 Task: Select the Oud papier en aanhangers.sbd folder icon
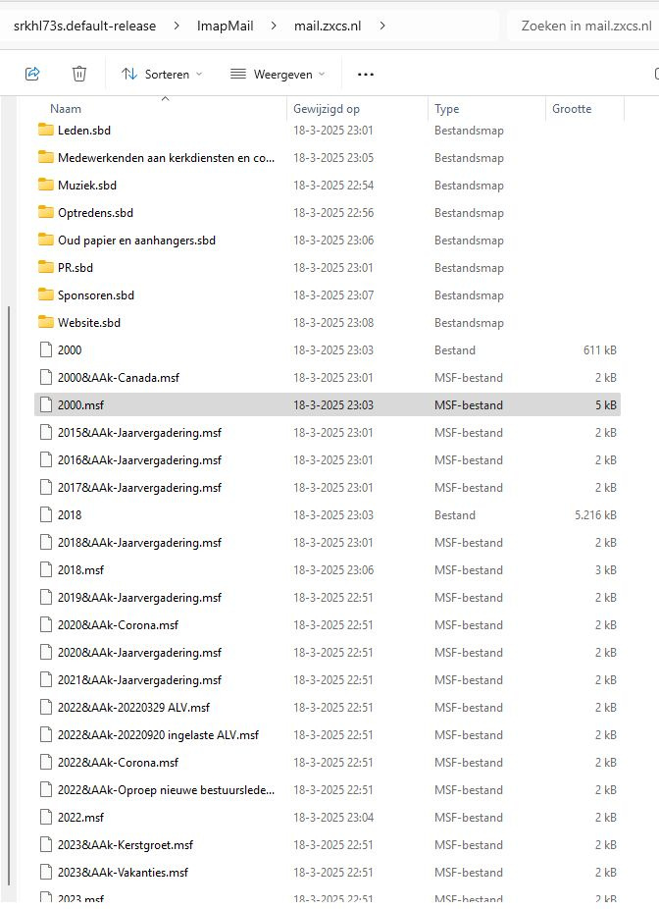tap(46, 240)
